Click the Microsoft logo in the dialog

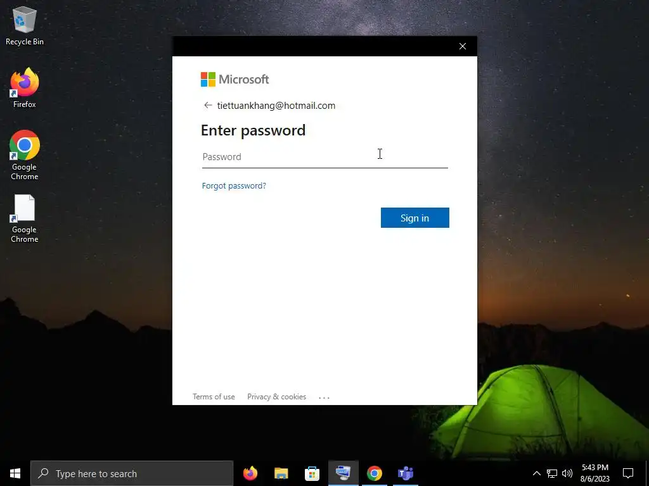point(235,79)
